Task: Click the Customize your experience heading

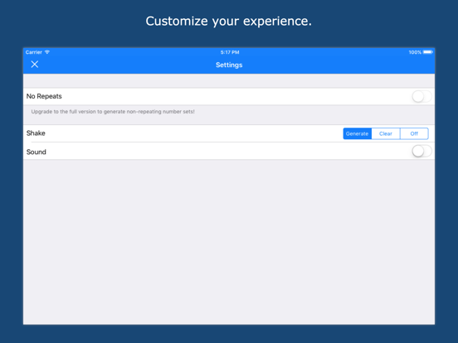Action: click(x=229, y=22)
